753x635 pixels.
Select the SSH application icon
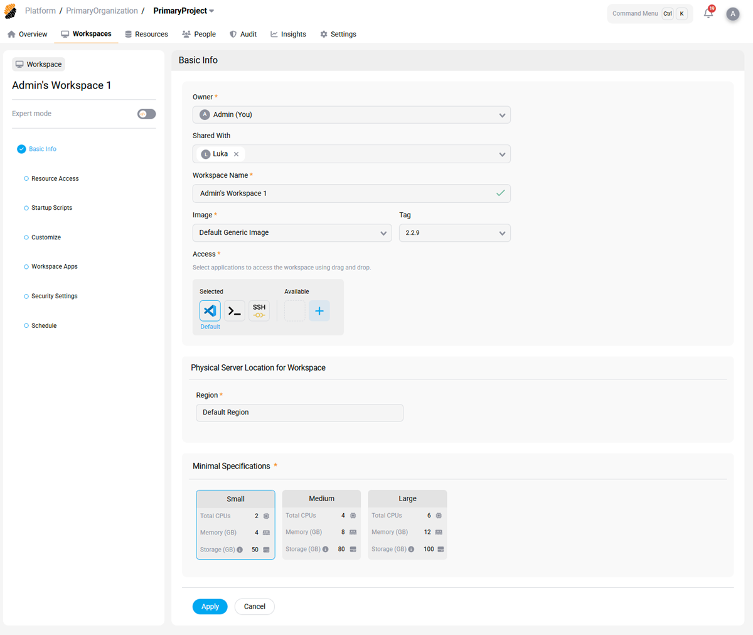tap(259, 310)
